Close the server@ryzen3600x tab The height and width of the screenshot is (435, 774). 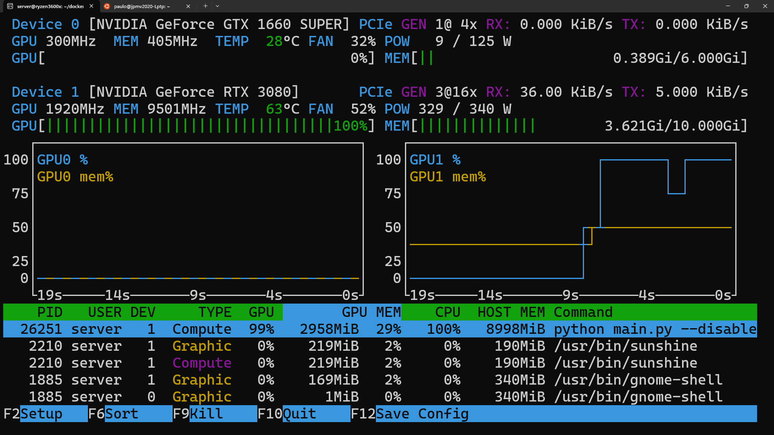pos(92,6)
